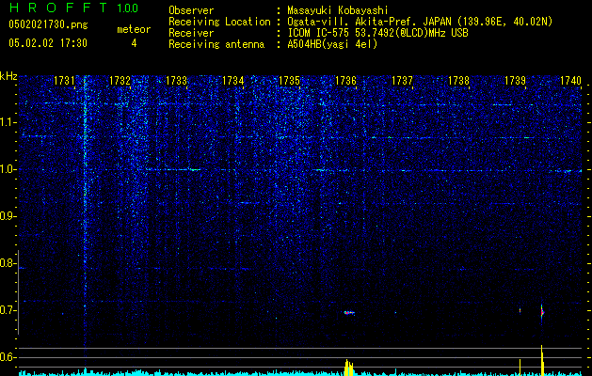Select meteor count value 4
Viewport: 592px width, 376px height.
(134, 43)
